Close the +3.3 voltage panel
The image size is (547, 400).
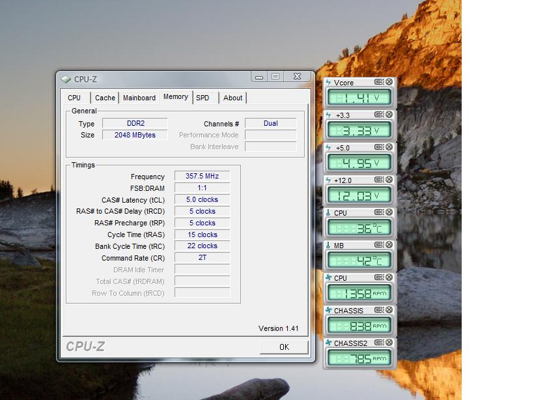(x=389, y=115)
